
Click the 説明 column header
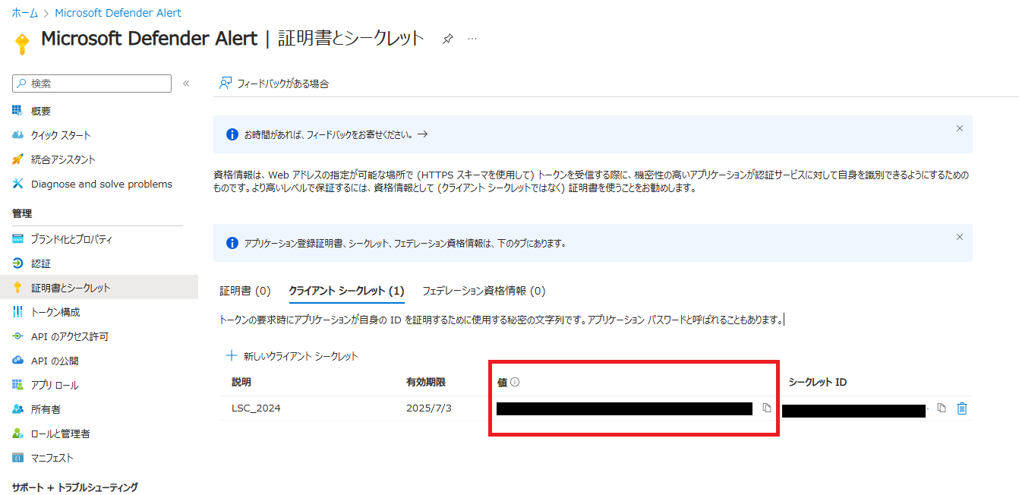pyautogui.click(x=241, y=382)
